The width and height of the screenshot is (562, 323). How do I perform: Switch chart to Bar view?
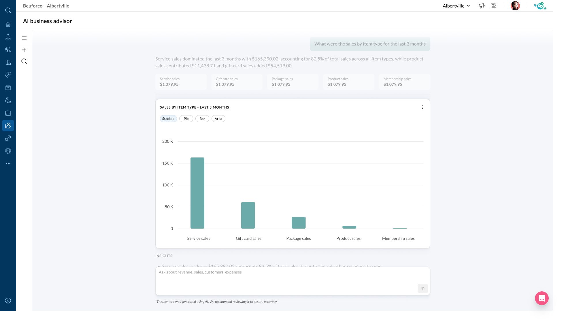pos(202,119)
